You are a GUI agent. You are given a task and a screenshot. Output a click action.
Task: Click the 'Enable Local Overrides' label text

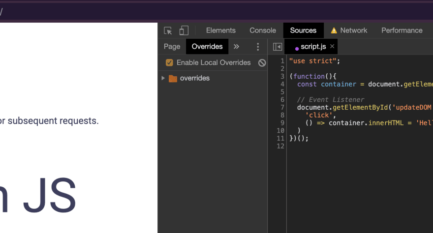214,62
